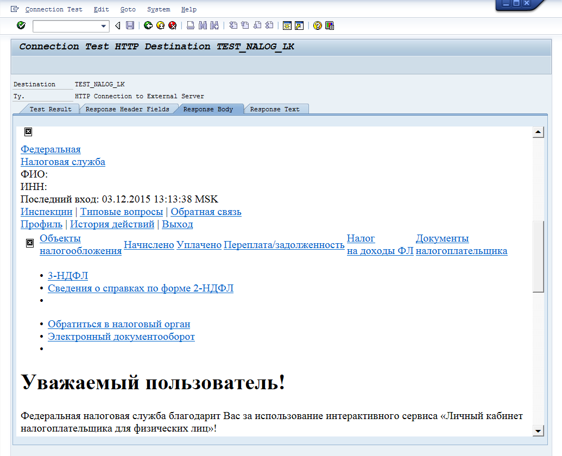Open the yellow Help question mark icon
The image size is (562, 456).
318,26
